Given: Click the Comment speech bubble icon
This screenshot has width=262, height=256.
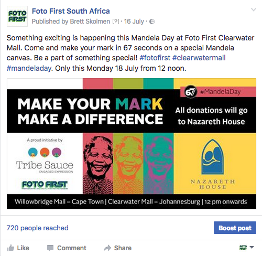Looking at the screenshot, I should [50, 248].
